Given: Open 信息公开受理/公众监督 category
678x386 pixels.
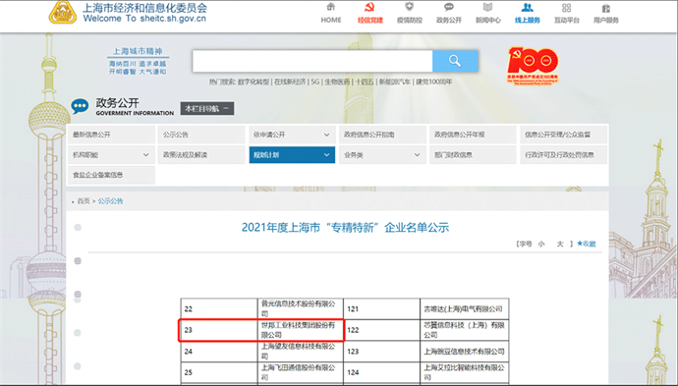Looking at the screenshot, I should tap(563, 135).
